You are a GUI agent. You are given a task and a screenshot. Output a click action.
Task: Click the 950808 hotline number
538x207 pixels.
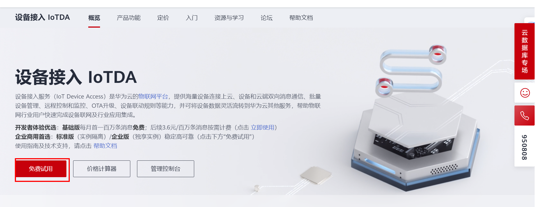tap(524, 147)
